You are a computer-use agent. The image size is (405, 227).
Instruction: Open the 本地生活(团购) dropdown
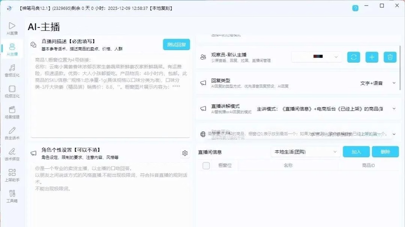[306, 152]
